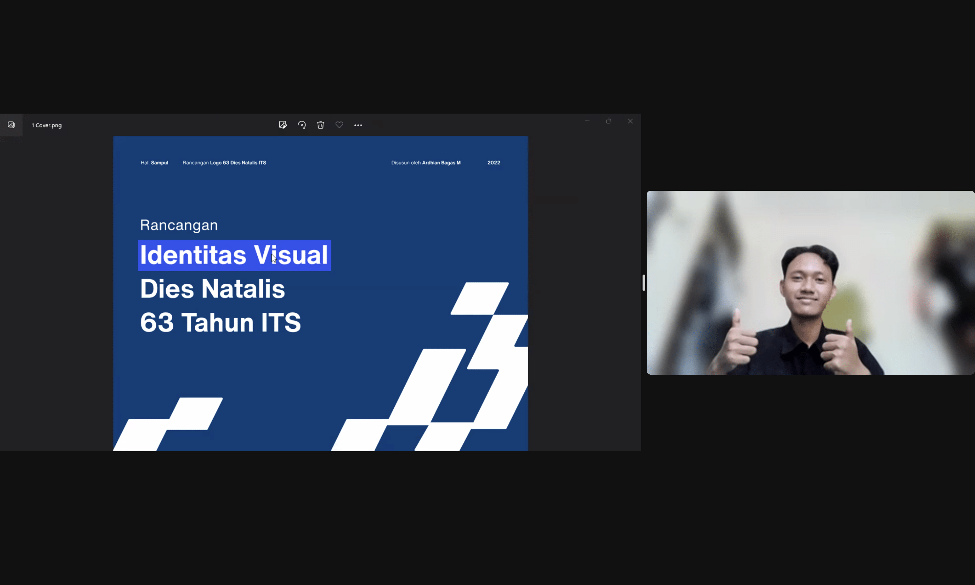
Task: Open the three-dot See more menu
Action: 358,125
